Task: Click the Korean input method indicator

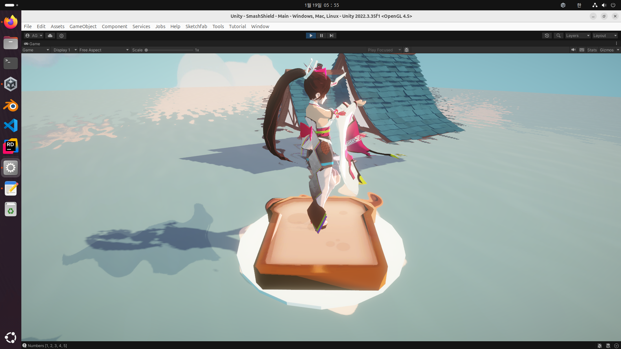Action: coord(579,5)
